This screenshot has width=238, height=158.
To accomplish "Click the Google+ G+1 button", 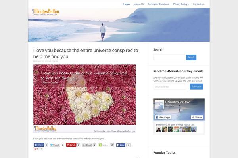I will [x=36, y=149].
